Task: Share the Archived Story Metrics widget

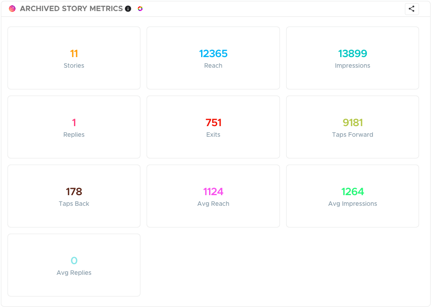Action: 412,9
